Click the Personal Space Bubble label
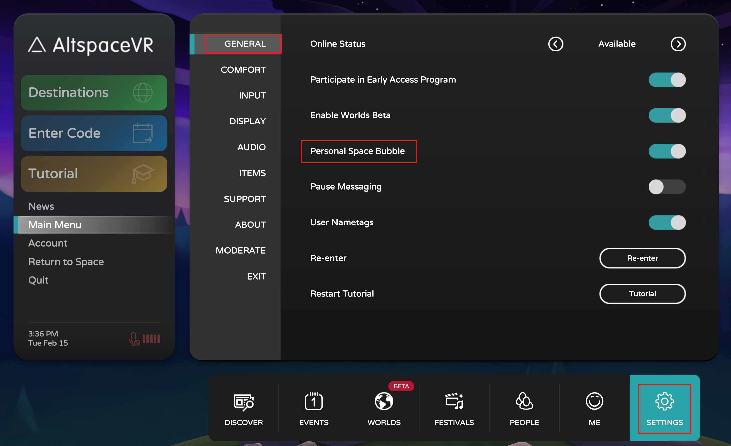Screen dimensions: 731x446 (357, 151)
